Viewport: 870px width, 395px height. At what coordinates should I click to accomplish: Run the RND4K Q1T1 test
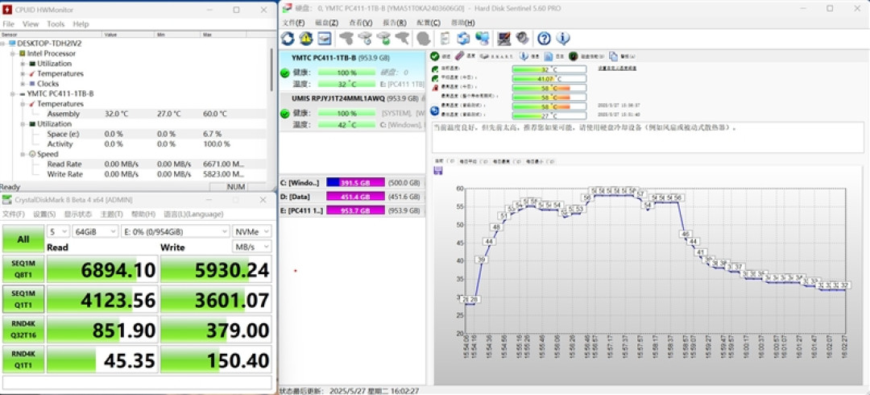23,359
